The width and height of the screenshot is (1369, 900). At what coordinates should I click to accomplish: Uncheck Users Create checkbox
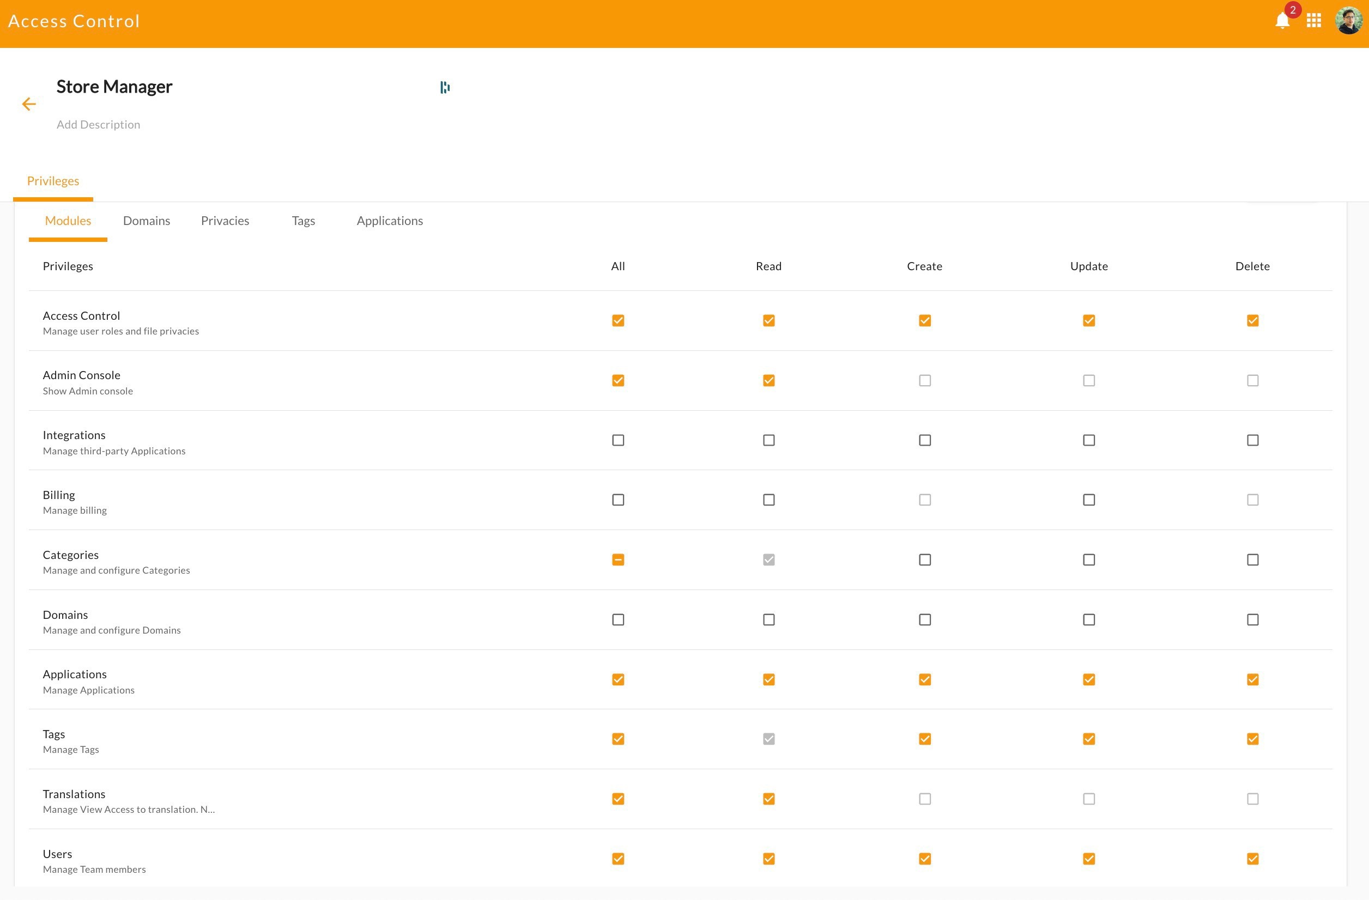924,859
